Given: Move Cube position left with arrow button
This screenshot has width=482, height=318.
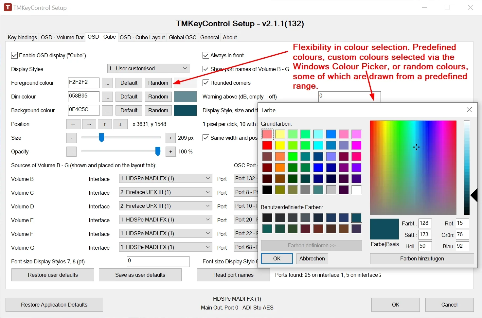Looking at the screenshot, I should click(x=73, y=124).
